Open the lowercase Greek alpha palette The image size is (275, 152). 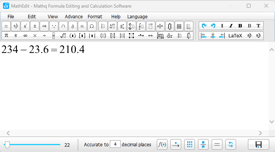[x=82, y=26]
